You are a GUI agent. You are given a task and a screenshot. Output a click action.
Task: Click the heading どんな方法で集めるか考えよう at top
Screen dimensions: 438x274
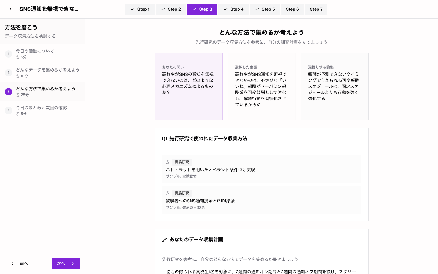click(x=262, y=32)
